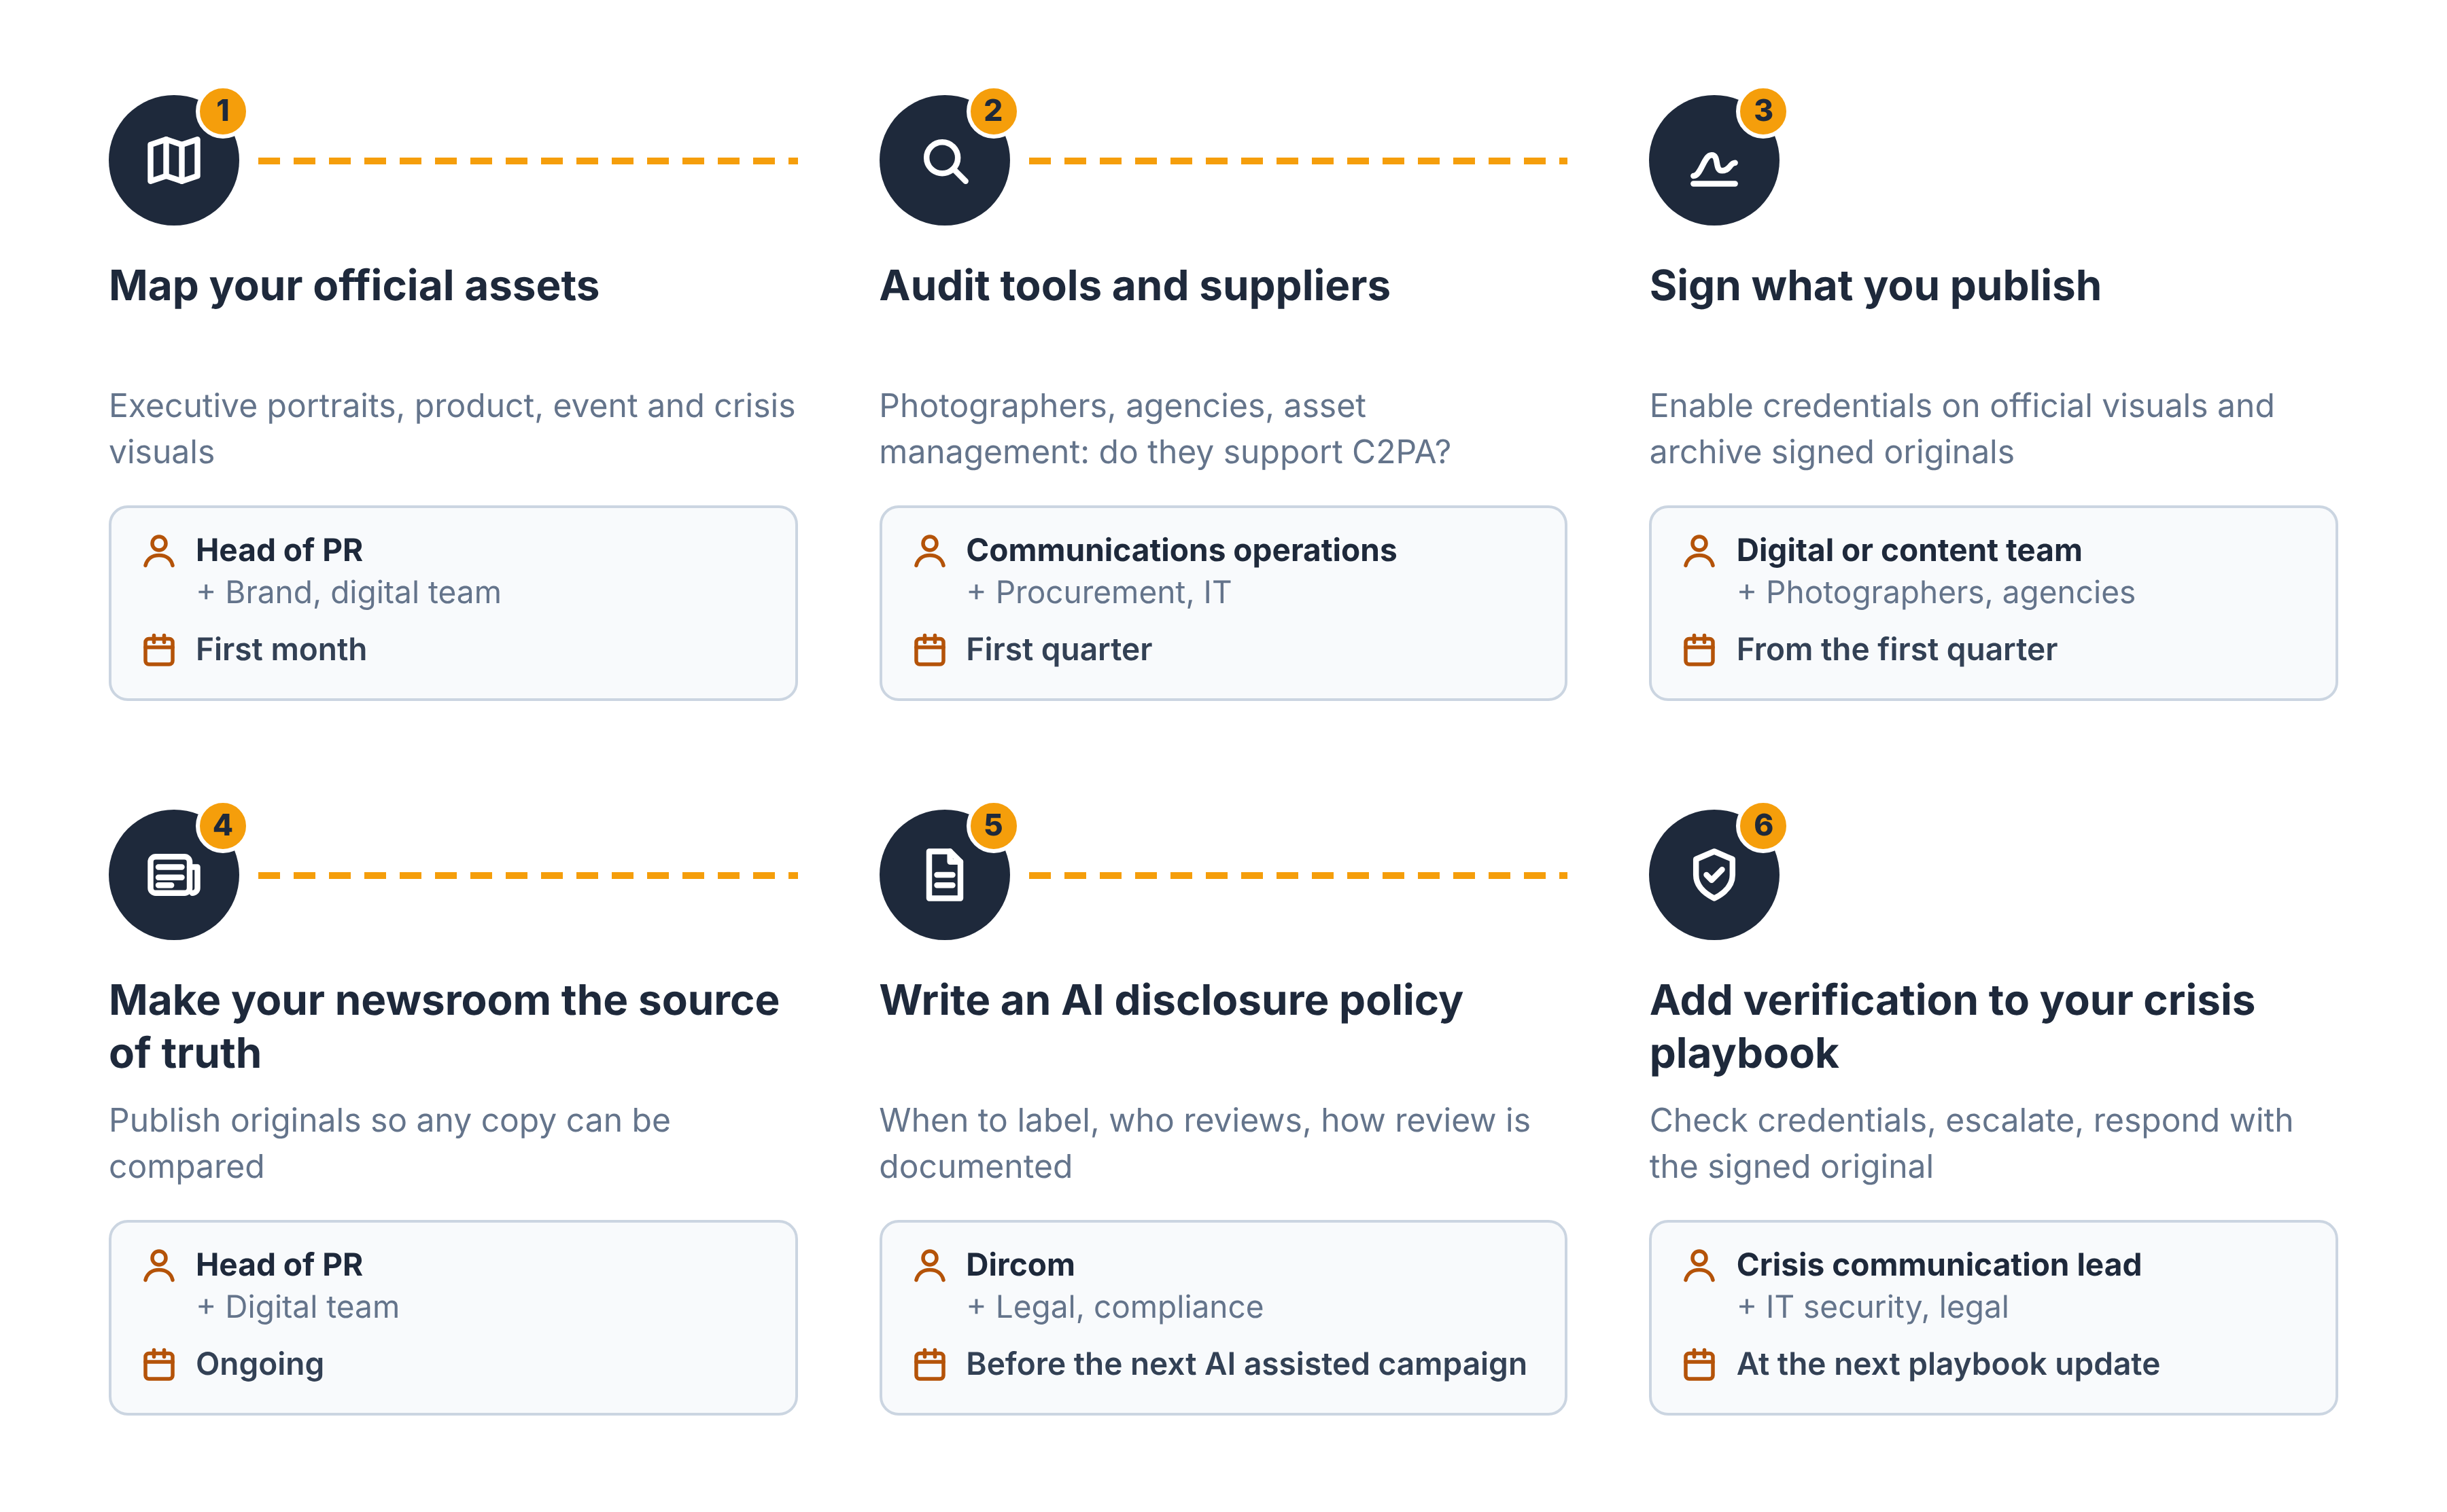This screenshot has width=2447, height=1512.
Task: Click the Crisis communication lead label
Action: 1938,1265
